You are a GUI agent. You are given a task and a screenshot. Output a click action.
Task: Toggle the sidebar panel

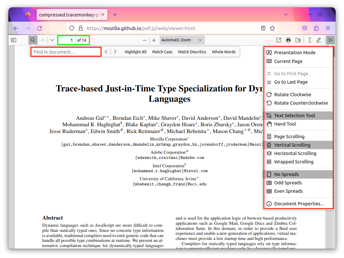click(x=13, y=40)
